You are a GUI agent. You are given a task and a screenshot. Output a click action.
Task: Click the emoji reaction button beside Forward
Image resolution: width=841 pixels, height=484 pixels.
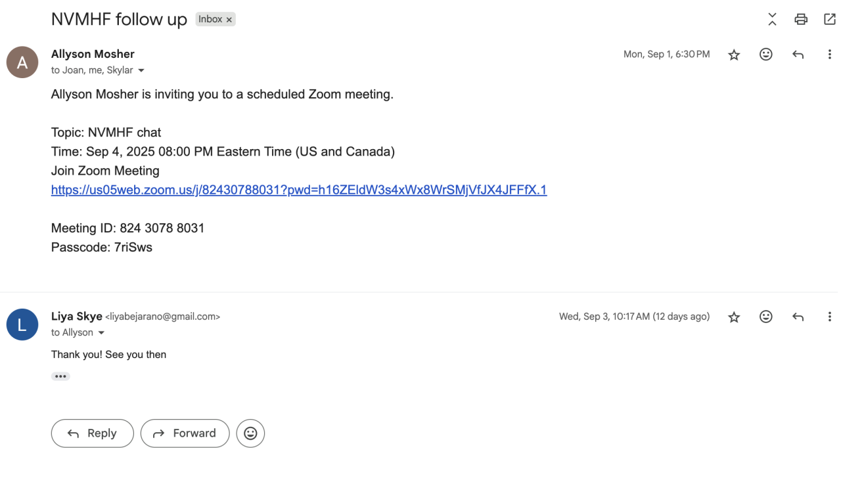tap(250, 433)
